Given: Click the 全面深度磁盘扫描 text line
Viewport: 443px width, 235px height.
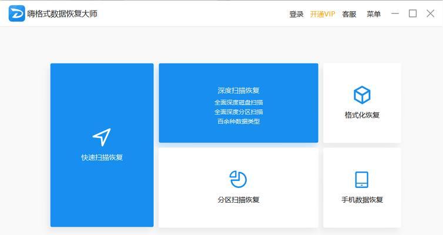Looking at the screenshot, I should 239,102.
